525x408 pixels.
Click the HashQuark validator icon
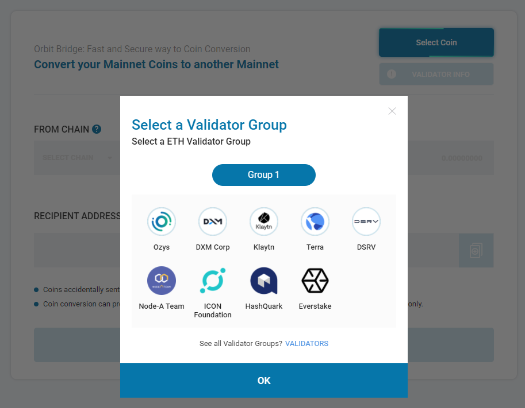264,281
